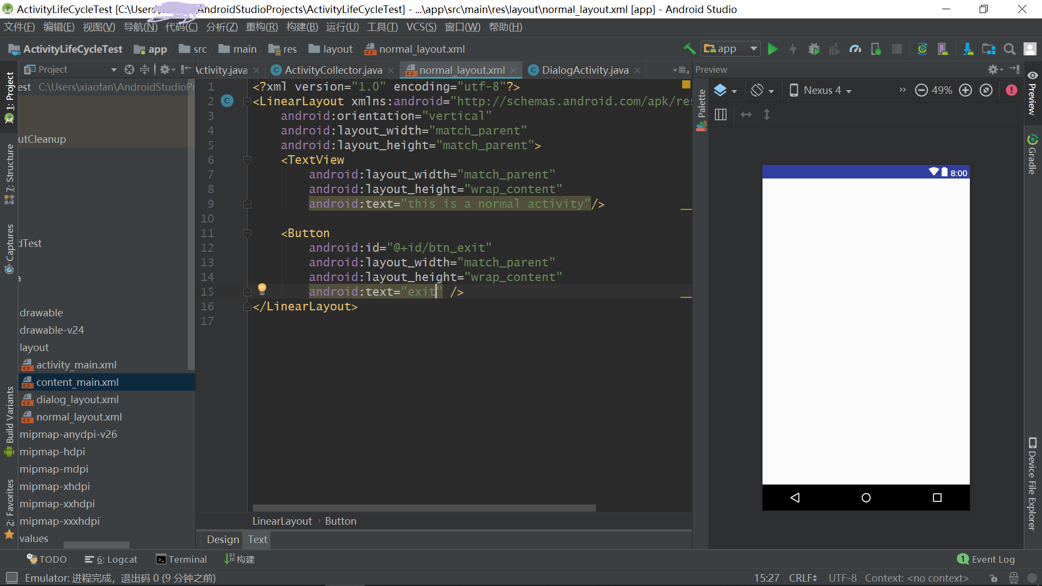This screenshot has width=1042, height=586.
Task: Open the Nexus 4 device dropdown
Action: pyautogui.click(x=821, y=91)
